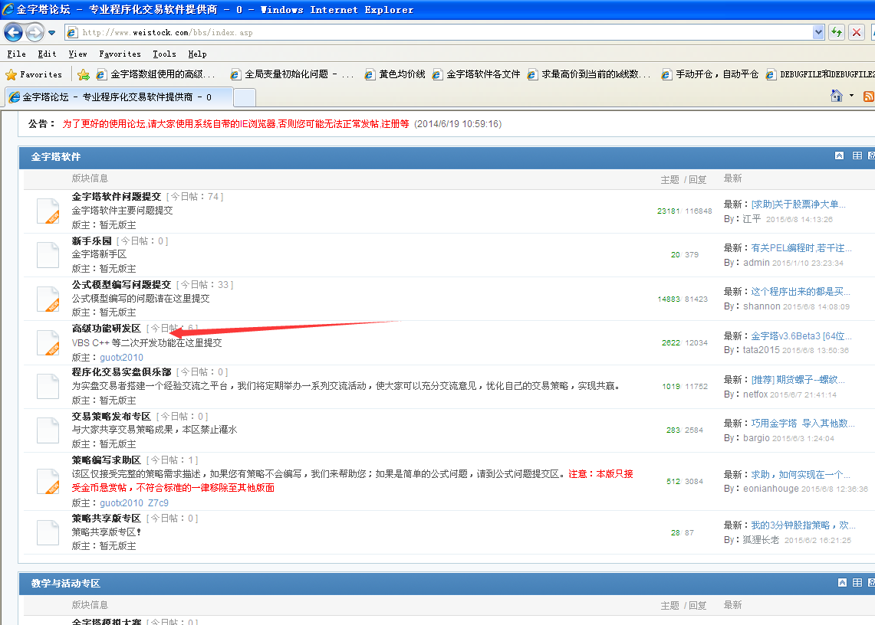875x625 pixels.
Task: Open latest post 这个程序出来的都是买...
Action: pyautogui.click(x=800, y=292)
